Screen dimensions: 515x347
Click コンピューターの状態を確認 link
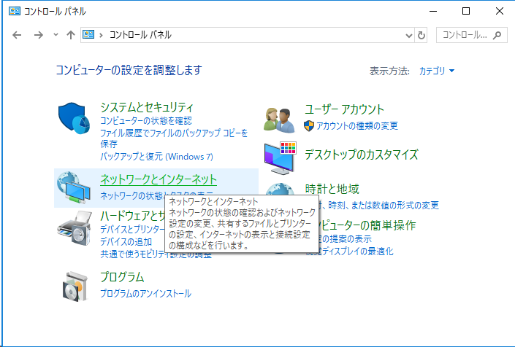(x=145, y=120)
